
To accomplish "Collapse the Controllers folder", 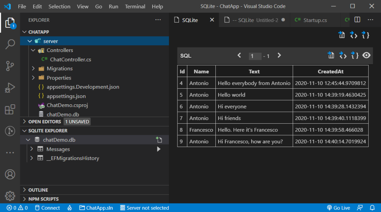I will tap(33, 50).
